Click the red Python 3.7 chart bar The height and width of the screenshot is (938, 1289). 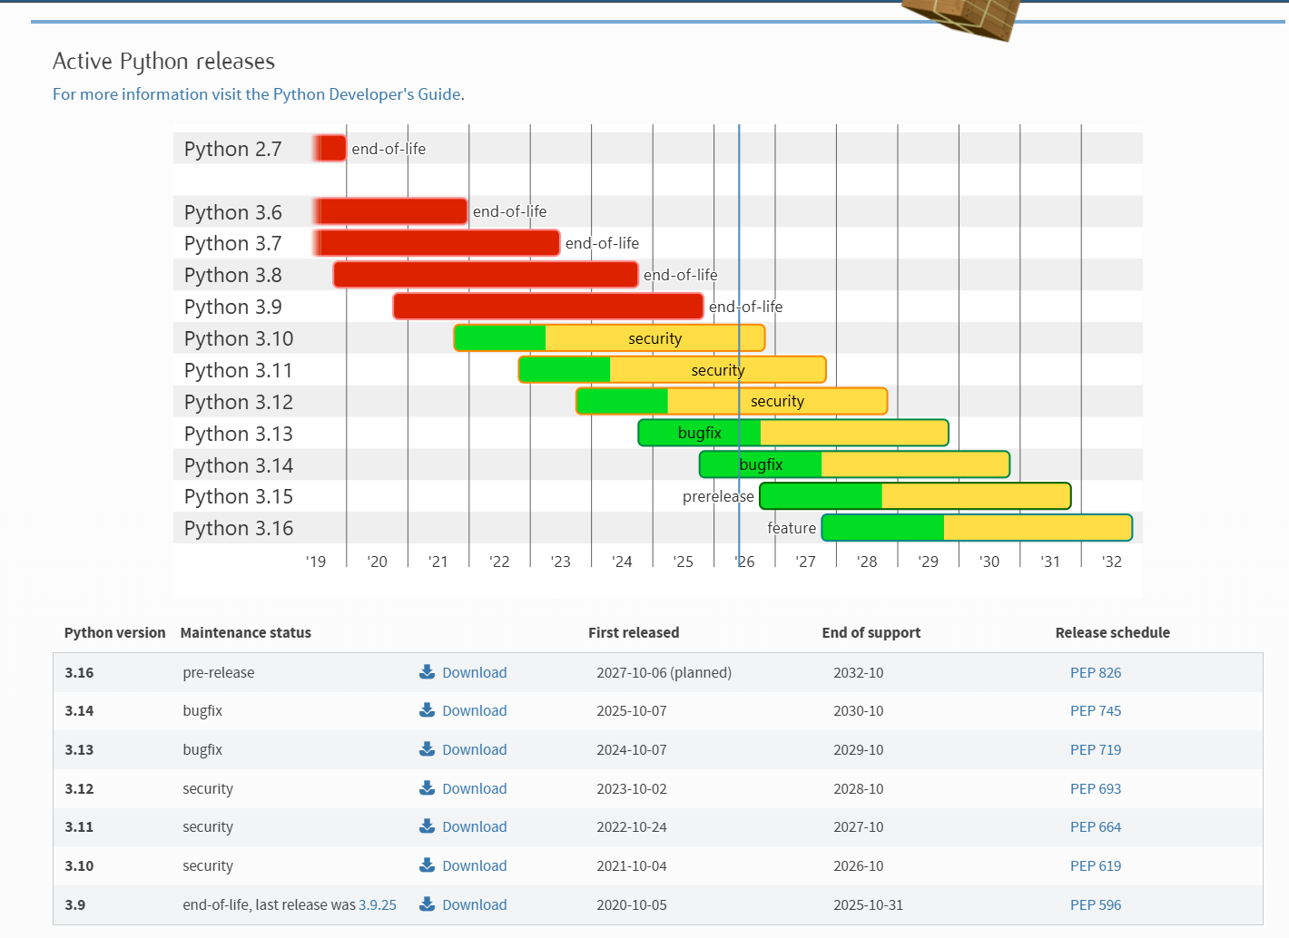437,243
